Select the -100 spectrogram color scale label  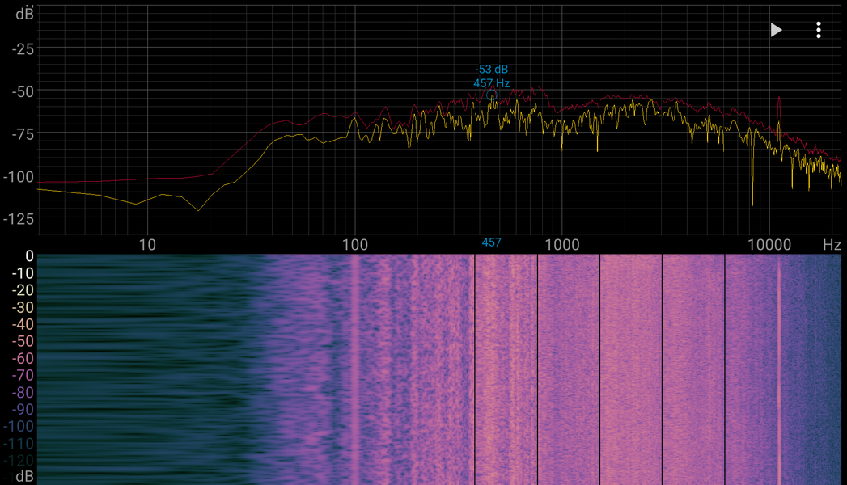click(19, 427)
